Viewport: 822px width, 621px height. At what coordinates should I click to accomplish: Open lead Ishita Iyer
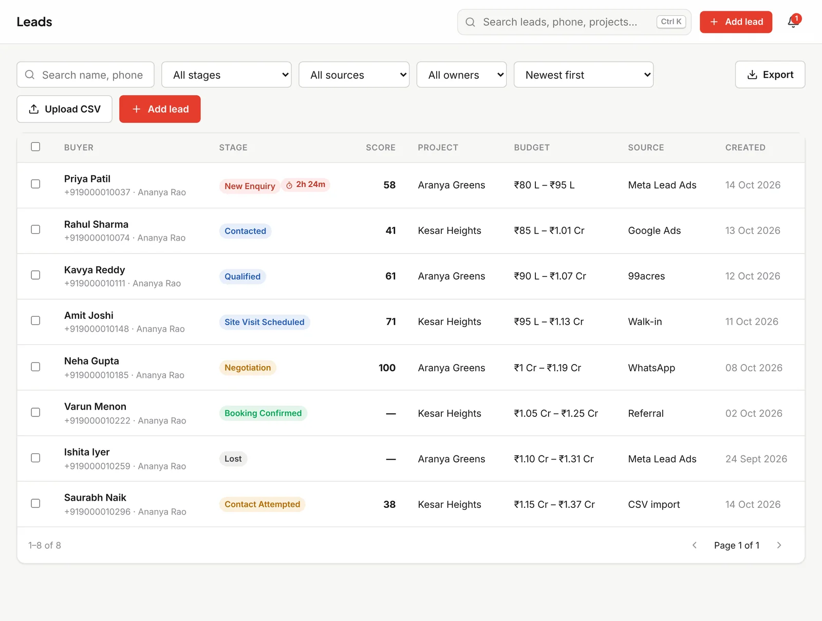(x=87, y=452)
